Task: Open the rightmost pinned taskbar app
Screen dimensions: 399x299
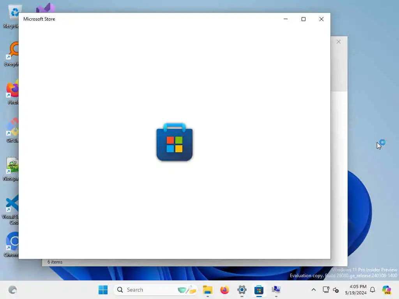Action: [276, 290]
